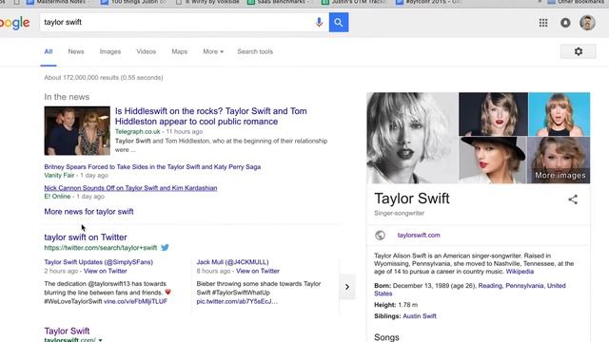
Task: Switch to the News tab
Action: pyautogui.click(x=76, y=51)
